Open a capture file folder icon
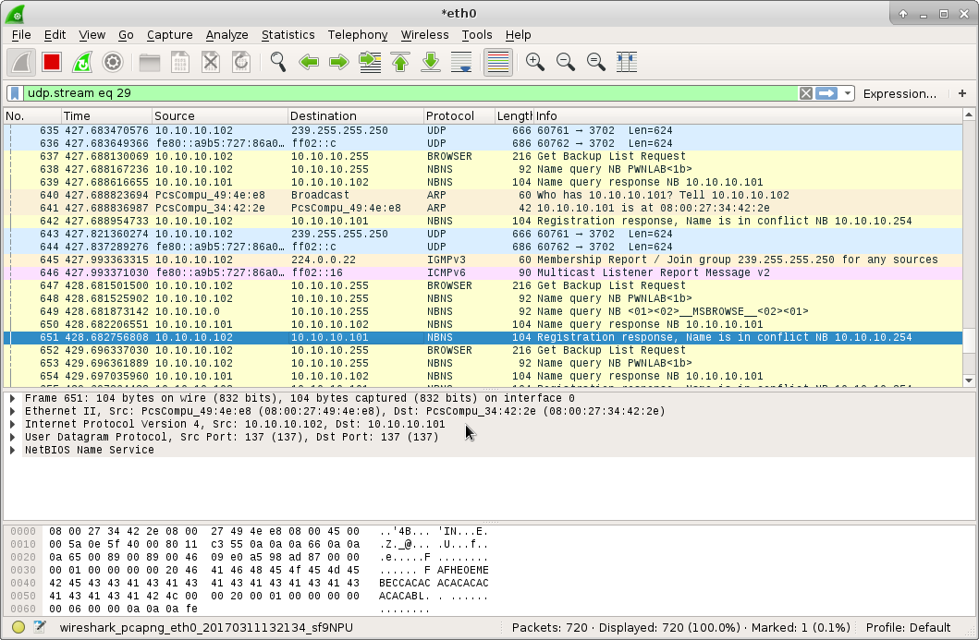The height and width of the screenshot is (640, 979). [149, 63]
